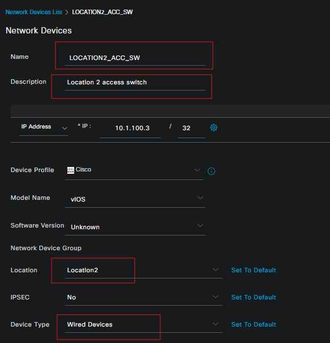This screenshot has width=330, height=343.
Task: Set Device Type to default
Action: pyautogui.click(x=254, y=324)
